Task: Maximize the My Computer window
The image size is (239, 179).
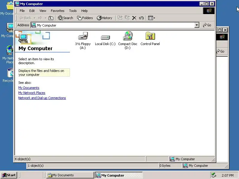Action: coord(206,4)
